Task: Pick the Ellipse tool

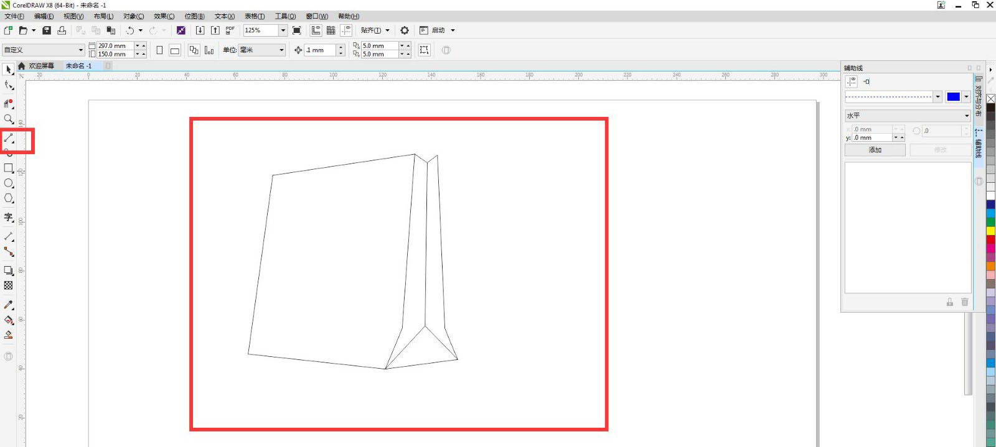Action: click(x=9, y=183)
